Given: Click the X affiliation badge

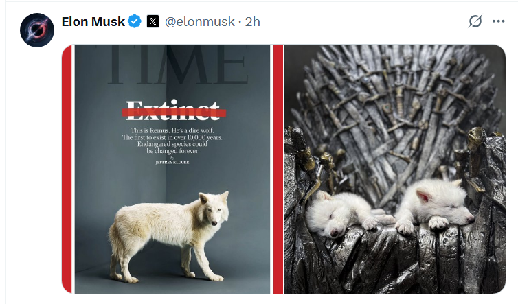Looking at the screenshot, I should click(153, 21).
